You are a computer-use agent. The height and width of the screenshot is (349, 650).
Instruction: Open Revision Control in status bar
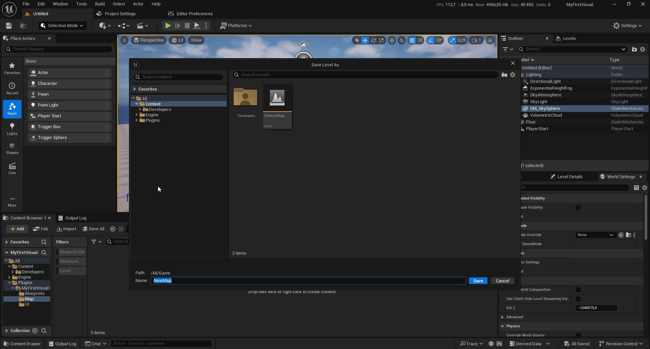(621, 344)
